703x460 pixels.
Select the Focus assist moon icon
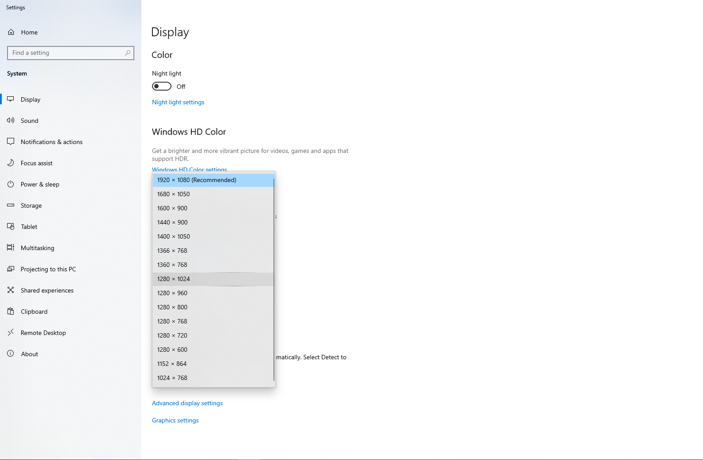(11, 163)
